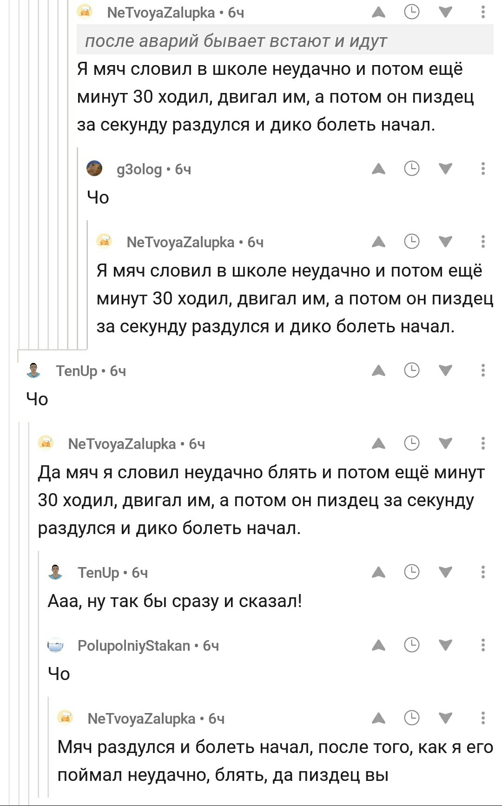The width and height of the screenshot is (502, 806).
Task: Save TenUp's "Чо" comment for later
Action: 412,370
